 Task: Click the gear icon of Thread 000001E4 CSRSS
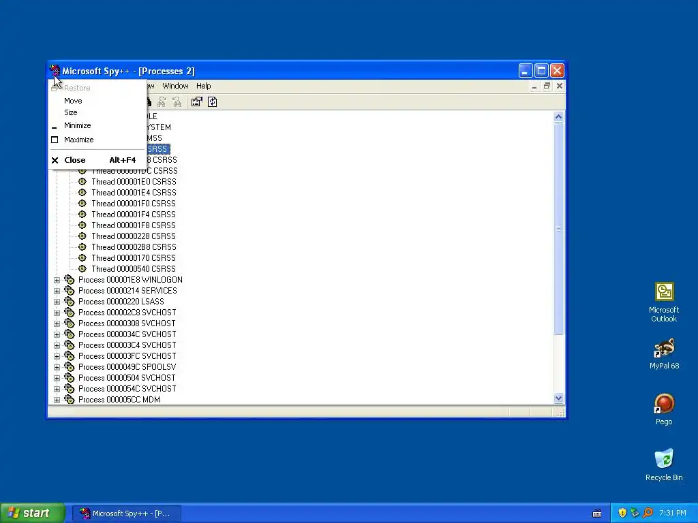(82, 192)
